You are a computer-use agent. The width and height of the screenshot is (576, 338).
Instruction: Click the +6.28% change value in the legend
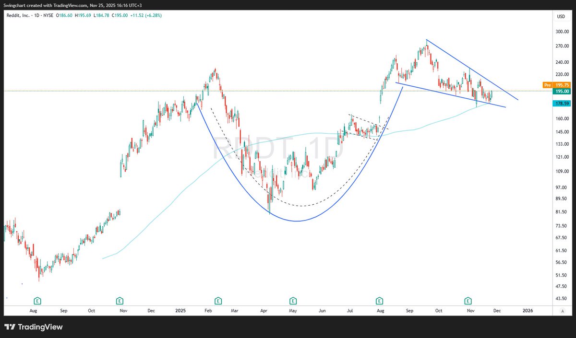tap(155, 16)
